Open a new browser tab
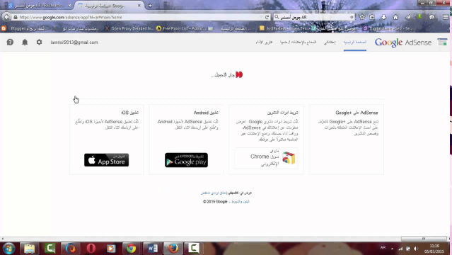Image resolution: width=452 pixels, height=255 pixels. [x=150, y=5]
